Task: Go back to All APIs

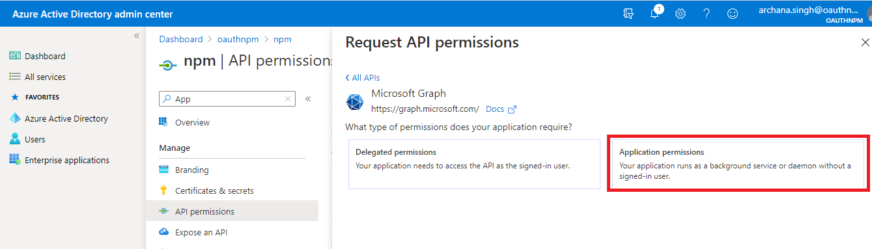Action: (x=363, y=77)
